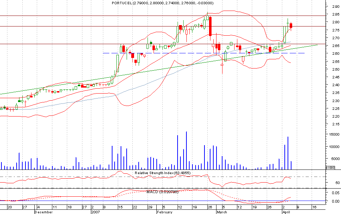
Task: Select the 2.65 price axis label
Action: click(x=336, y=46)
